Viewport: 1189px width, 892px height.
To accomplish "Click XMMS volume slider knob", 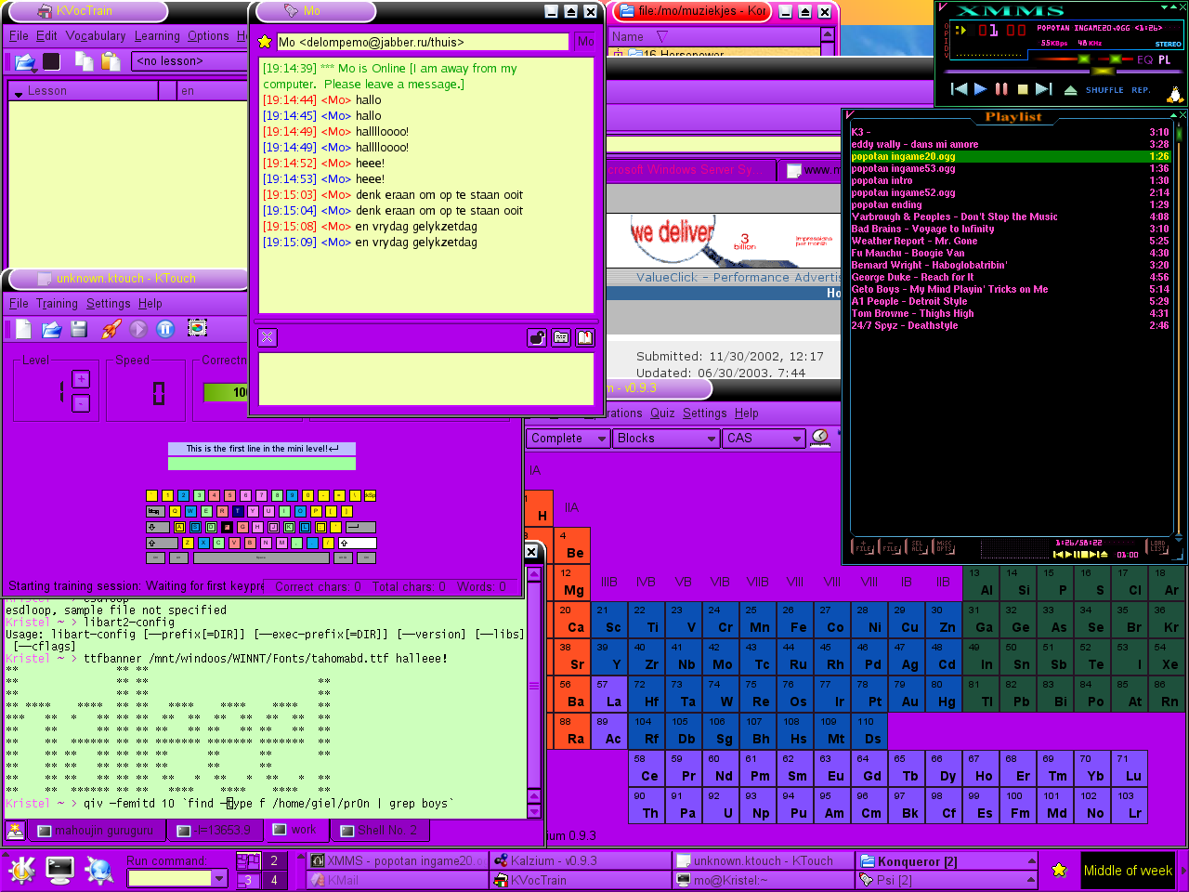I will [1082, 59].
